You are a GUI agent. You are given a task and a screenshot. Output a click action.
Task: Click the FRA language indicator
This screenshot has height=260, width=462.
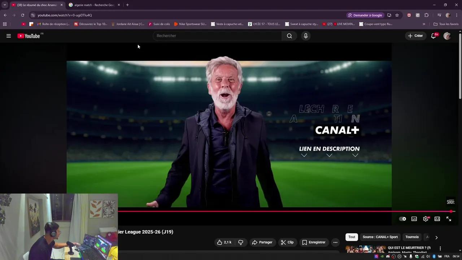[x=447, y=256]
